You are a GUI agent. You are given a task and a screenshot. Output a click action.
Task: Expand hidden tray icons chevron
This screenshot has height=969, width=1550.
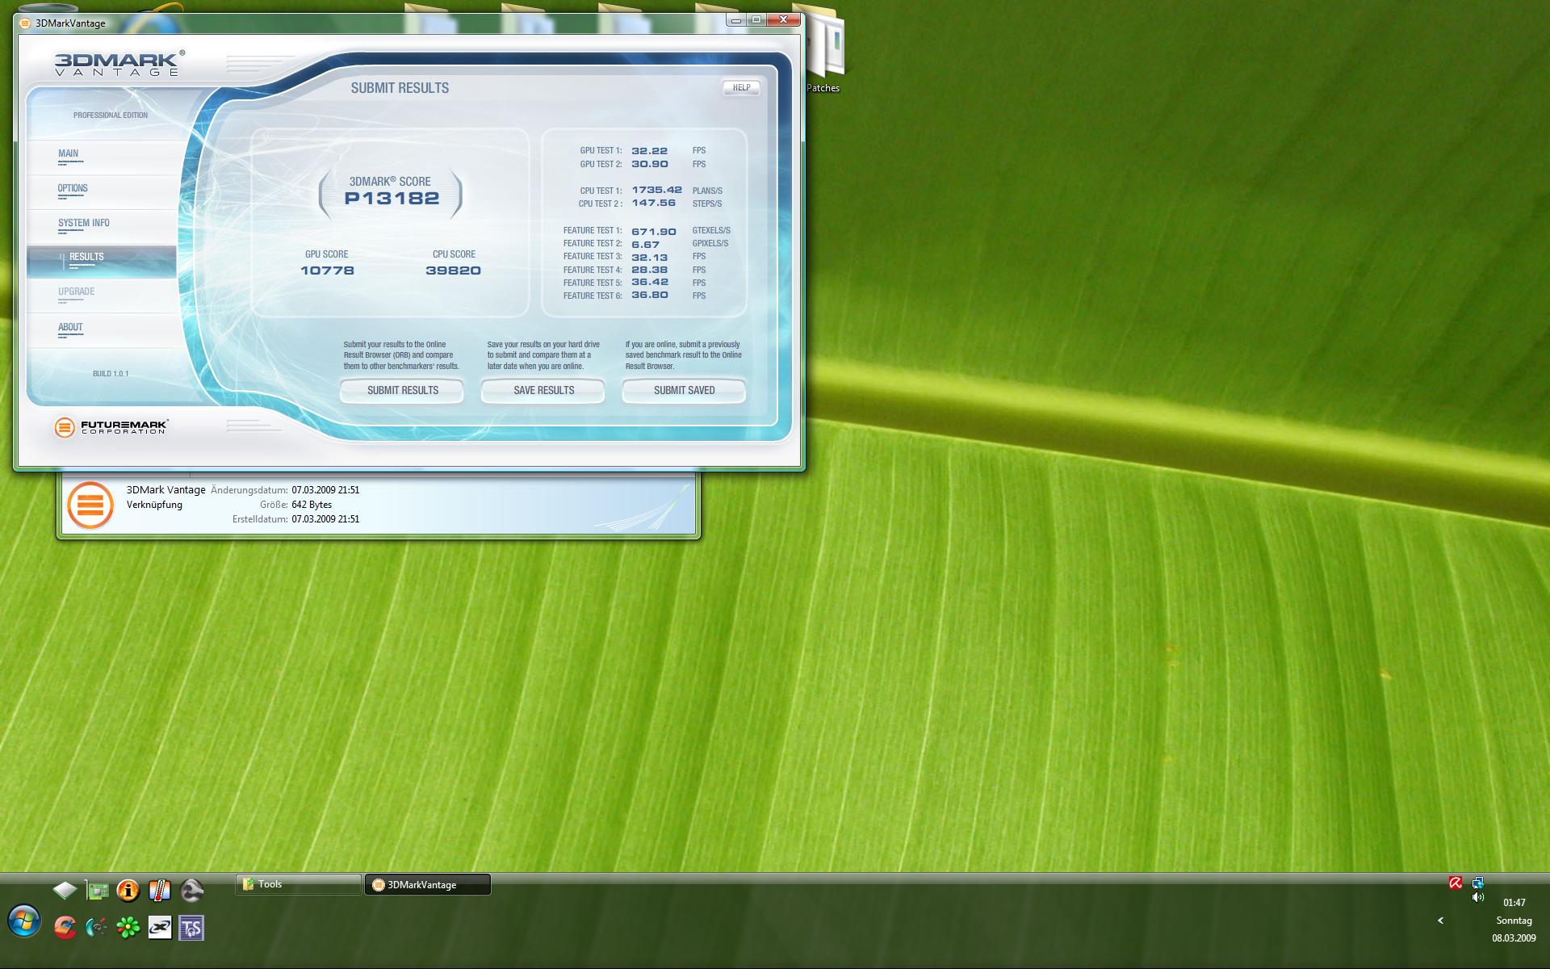click(x=1440, y=920)
